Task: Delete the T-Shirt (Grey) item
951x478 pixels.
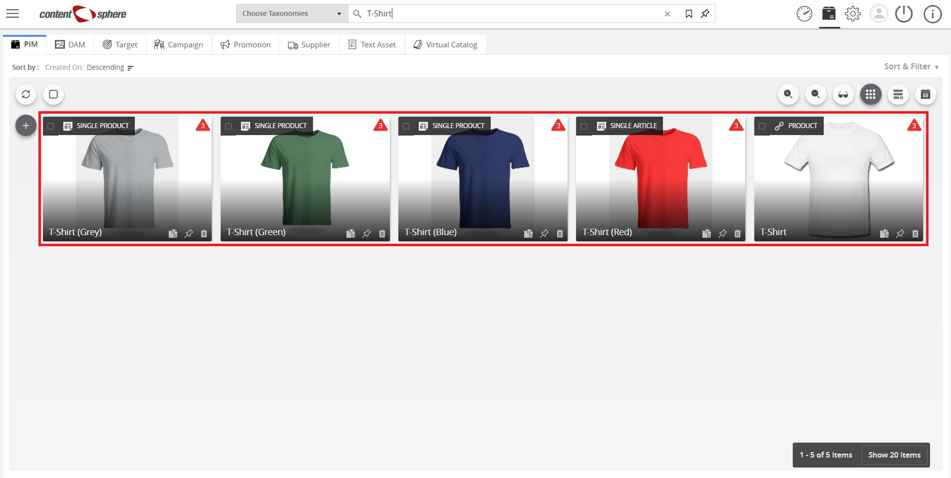Action: tap(204, 233)
